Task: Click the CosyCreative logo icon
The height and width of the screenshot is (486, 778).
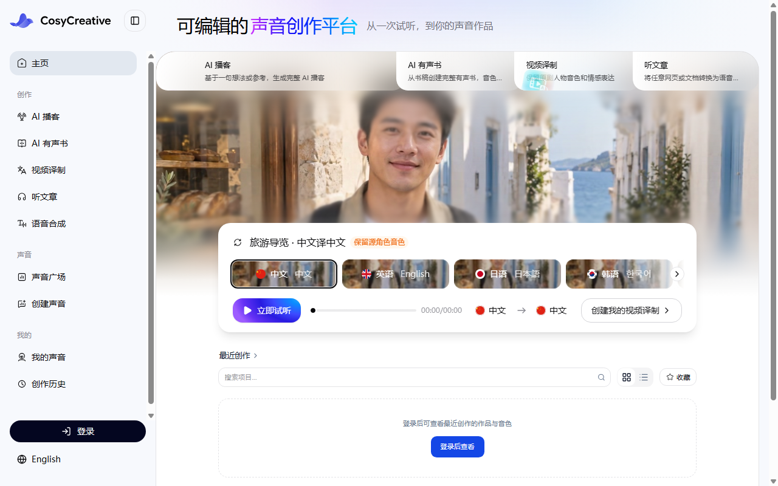Action: tap(22, 21)
